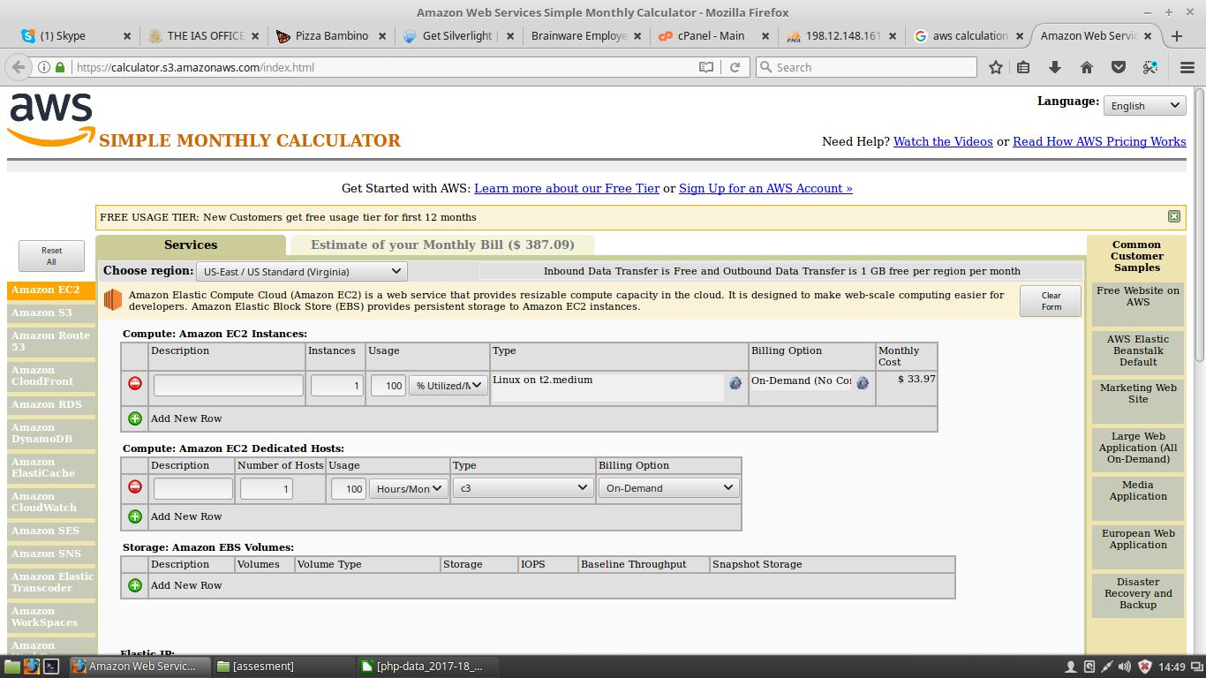The image size is (1206, 678).
Task: Select Amazon S3 in services sidebar
Action: click(x=51, y=313)
